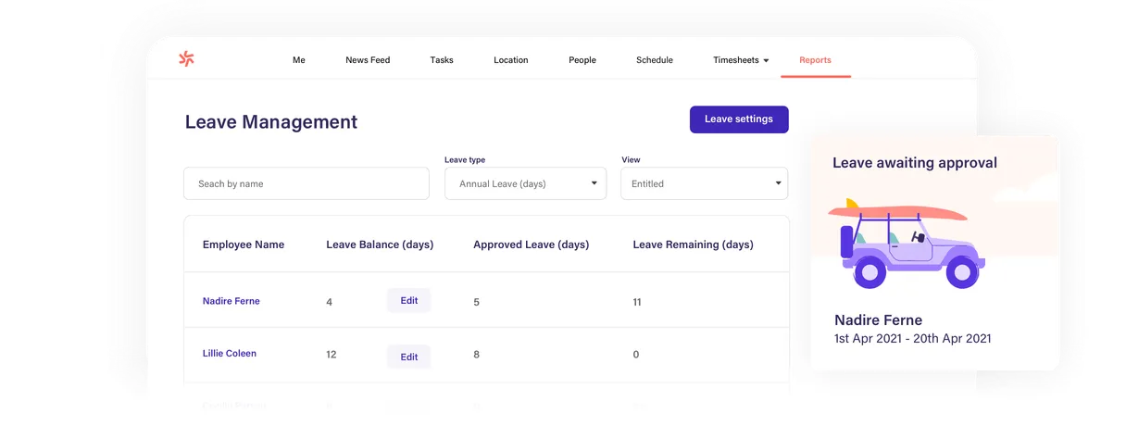Open the Tasks page

(442, 60)
